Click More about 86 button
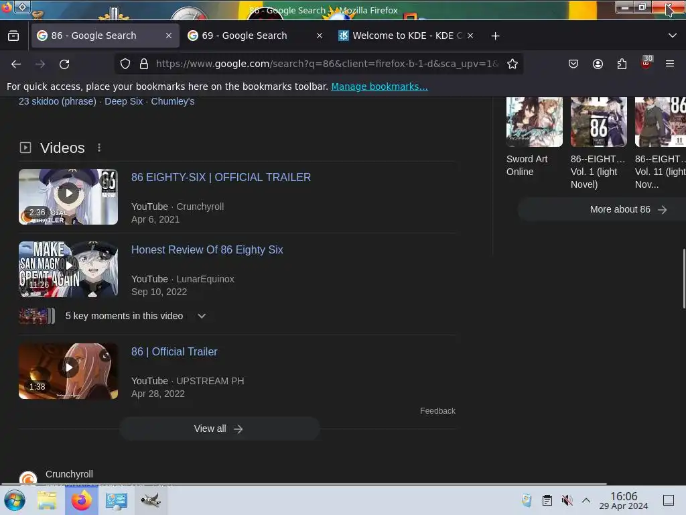Screen dimensions: 686x515 pos(602,209)
